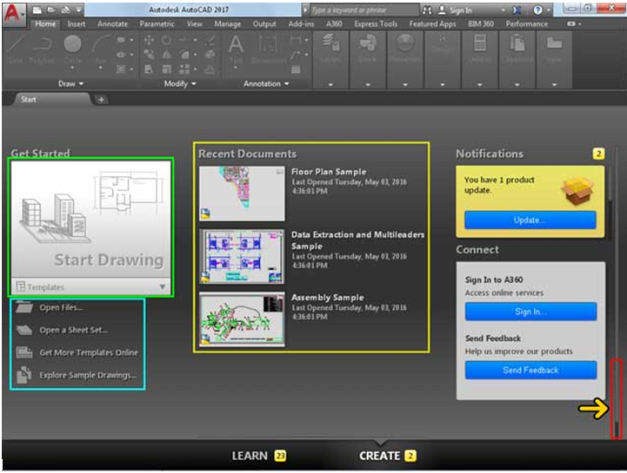Click the new tab plus button beside Start
Image resolution: width=627 pixels, height=473 pixels.
coord(101,100)
